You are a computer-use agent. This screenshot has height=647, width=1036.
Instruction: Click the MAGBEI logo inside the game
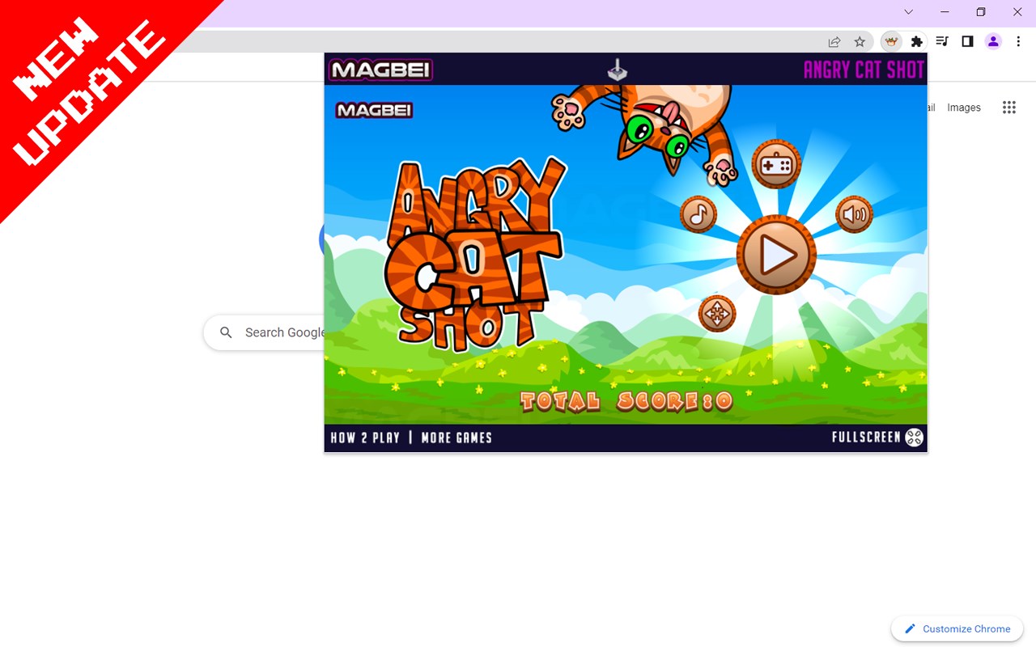[x=374, y=110]
